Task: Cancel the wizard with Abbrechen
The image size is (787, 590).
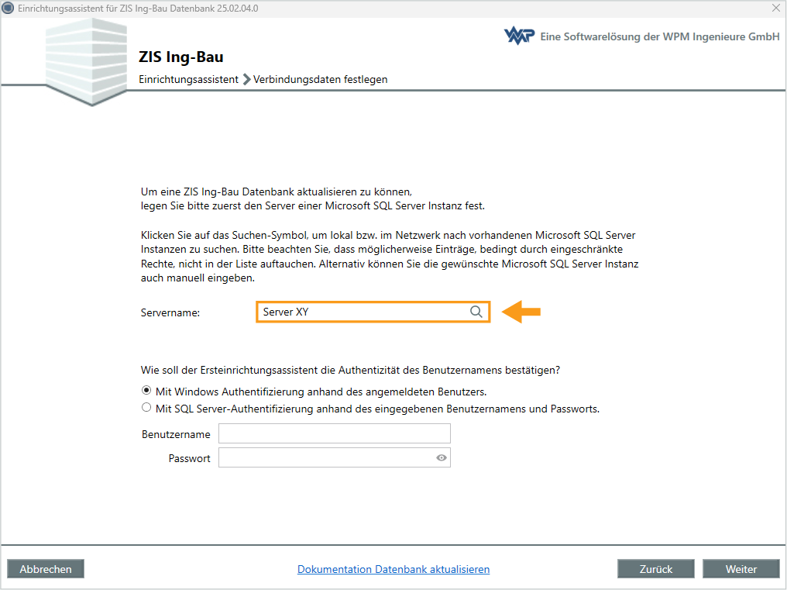Action: point(45,568)
